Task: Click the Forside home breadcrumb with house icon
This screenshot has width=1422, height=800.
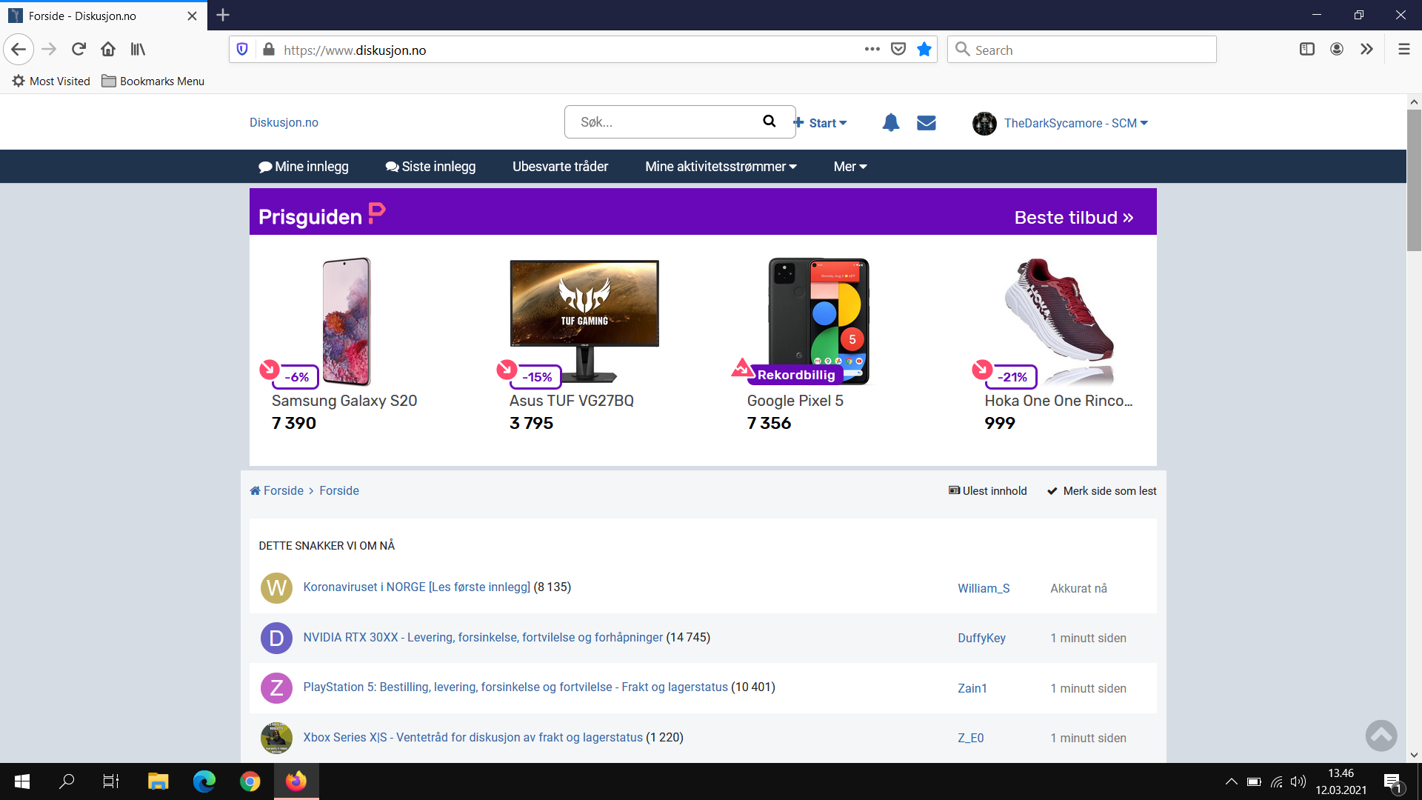Action: click(277, 490)
